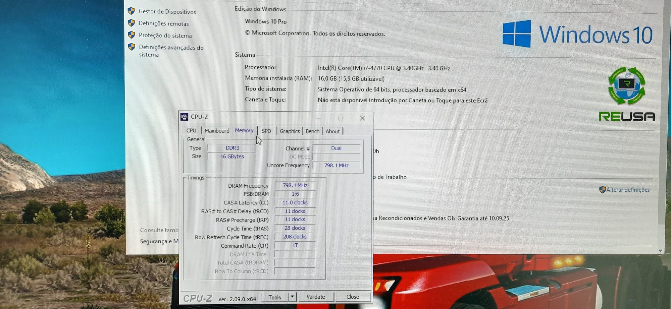Click shield icon beside Proteção do sistema
Viewport: 671px width, 309px height.
point(131,35)
